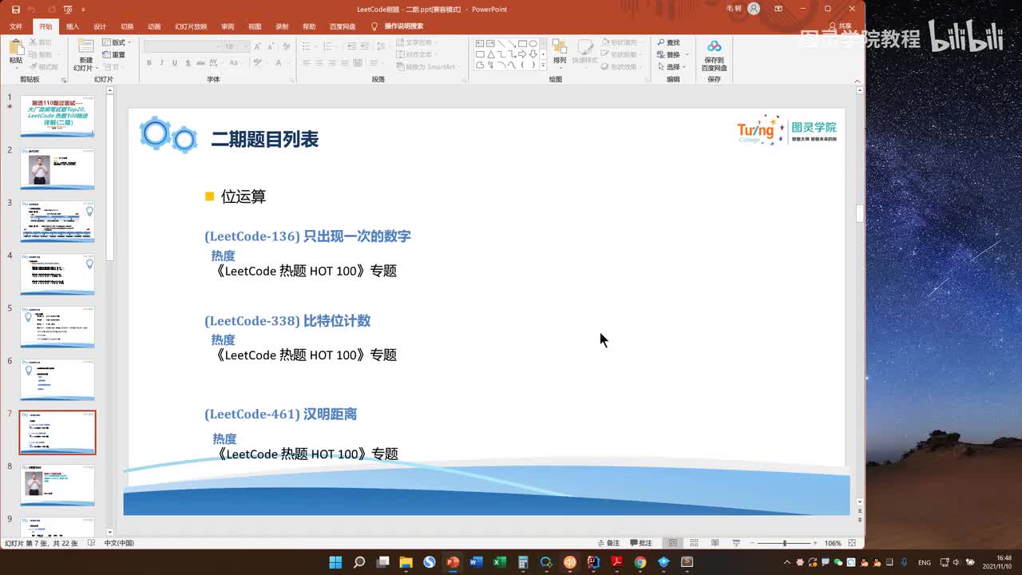Image resolution: width=1022 pixels, height=575 pixels.
Task: Open the font size dropdown
Action: pos(246,46)
